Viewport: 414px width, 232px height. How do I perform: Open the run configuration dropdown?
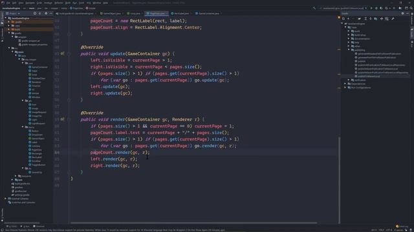[343, 8]
